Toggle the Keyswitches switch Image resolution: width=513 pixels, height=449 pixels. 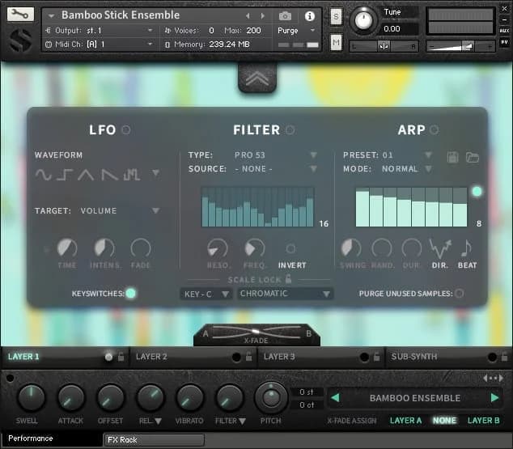(130, 294)
